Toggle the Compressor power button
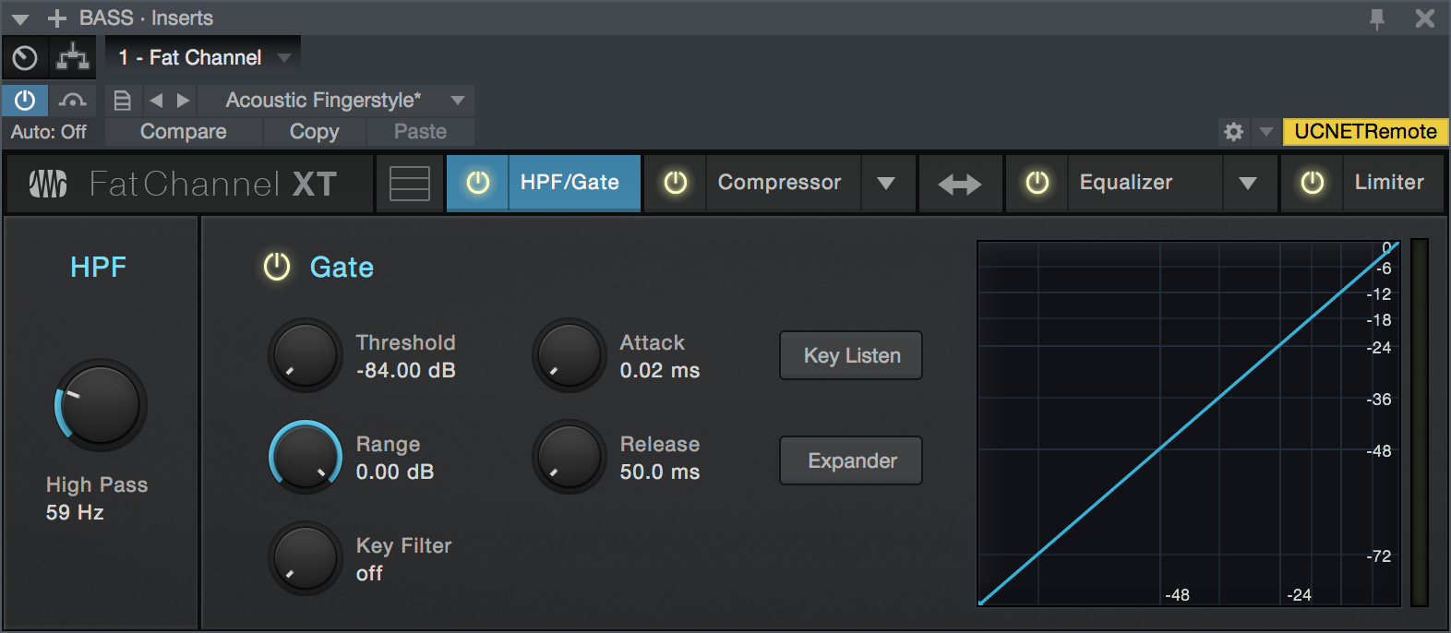The image size is (1451, 633). [x=676, y=183]
